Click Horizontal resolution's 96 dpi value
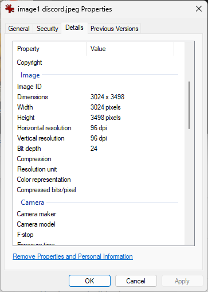208x292 pixels. point(99,128)
